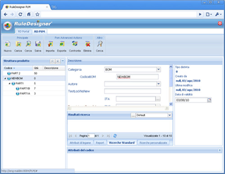
Task: Go back with browser back arrow
Action: [x=5, y=14]
